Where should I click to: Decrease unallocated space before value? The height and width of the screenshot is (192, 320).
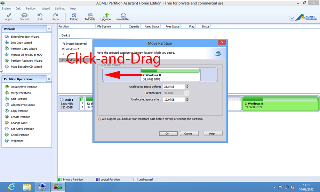(187, 88)
